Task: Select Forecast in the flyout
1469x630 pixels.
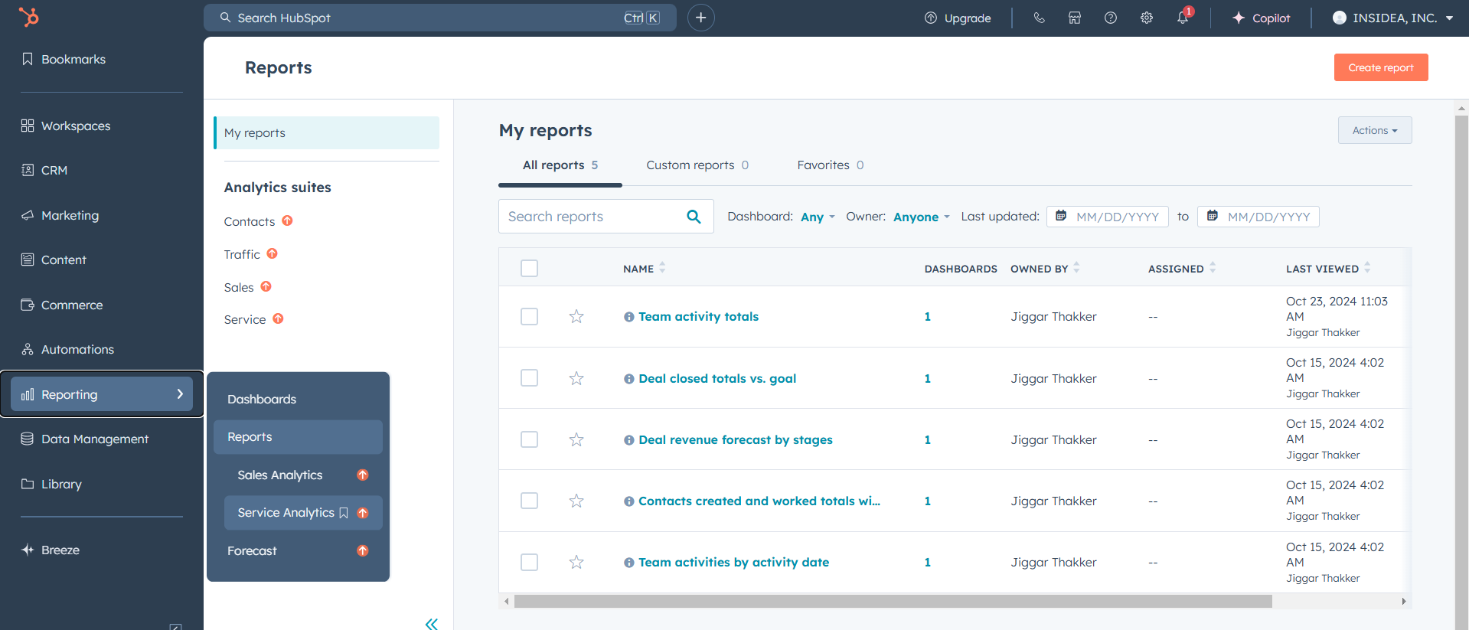Action: (252, 550)
